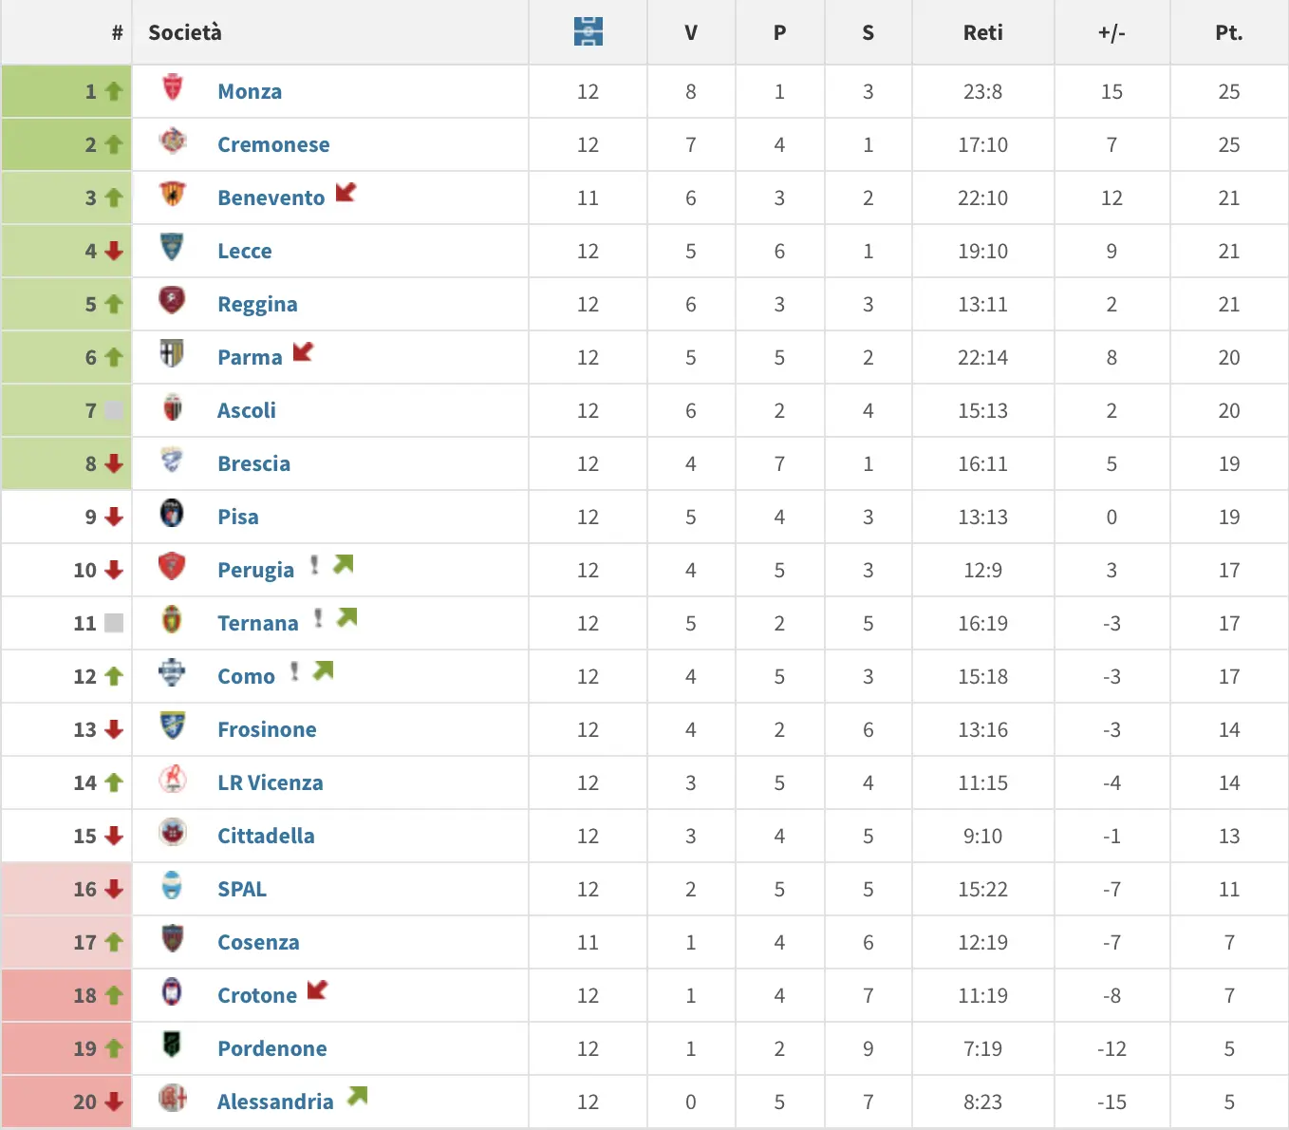Click the Parma club crest

coord(172,354)
